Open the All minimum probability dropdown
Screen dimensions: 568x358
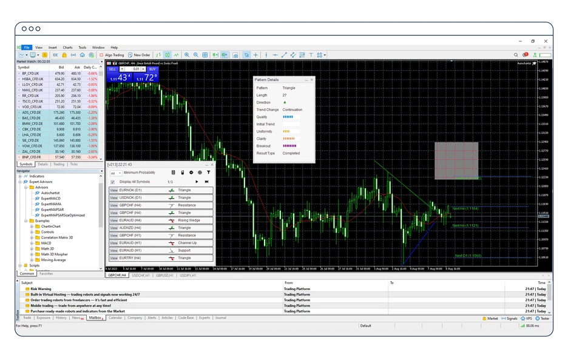[115, 173]
